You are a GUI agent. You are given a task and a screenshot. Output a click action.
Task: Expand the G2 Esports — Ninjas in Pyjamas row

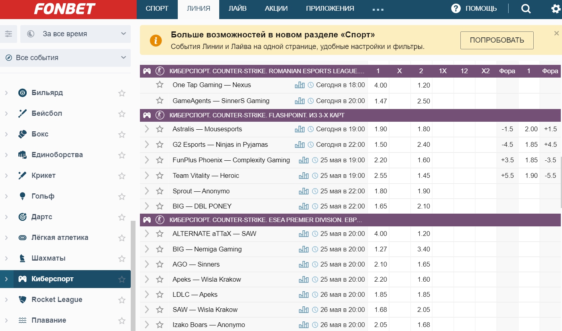pyautogui.click(x=147, y=144)
